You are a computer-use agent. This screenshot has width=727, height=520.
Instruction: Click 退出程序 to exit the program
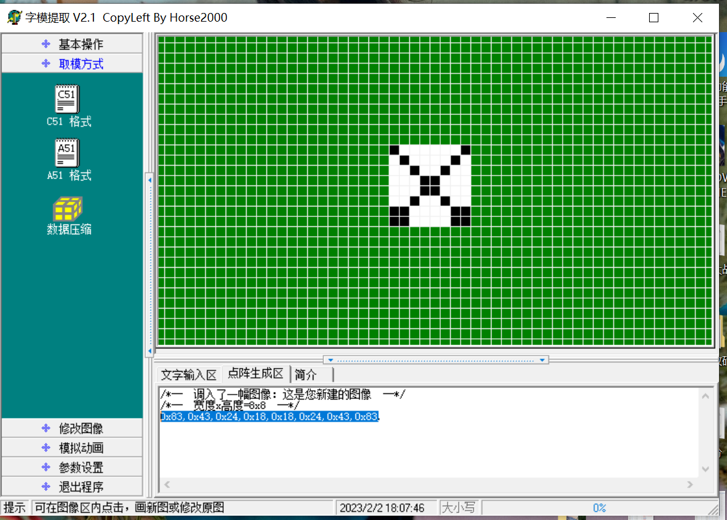coord(72,487)
